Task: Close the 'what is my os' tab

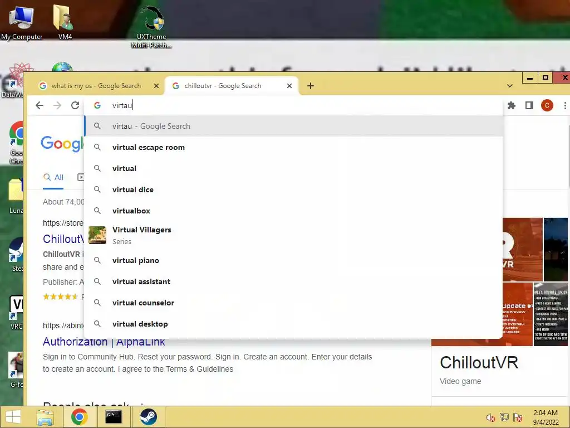Action: point(156,86)
